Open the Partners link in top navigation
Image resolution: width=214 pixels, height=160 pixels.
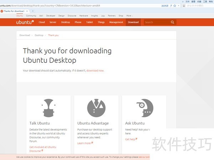click(112, 16)
